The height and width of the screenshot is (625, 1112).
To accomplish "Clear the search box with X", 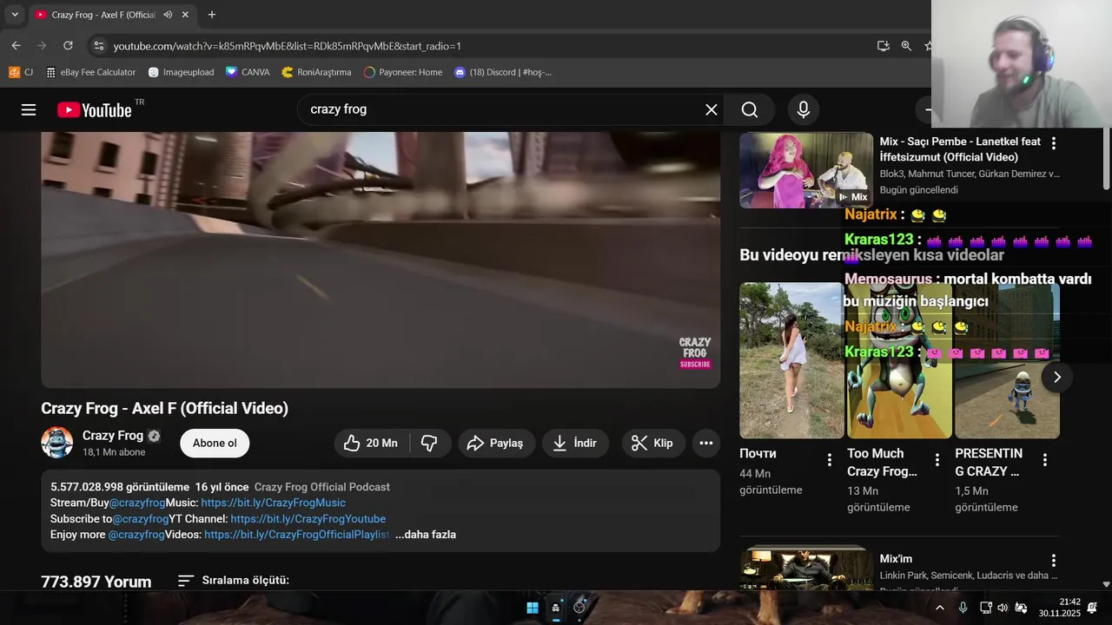I will (x=711, y=109).
